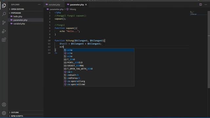Select escapeshellarg suggestion
This screenshot has height=118, width=210.
coord(99,81)
